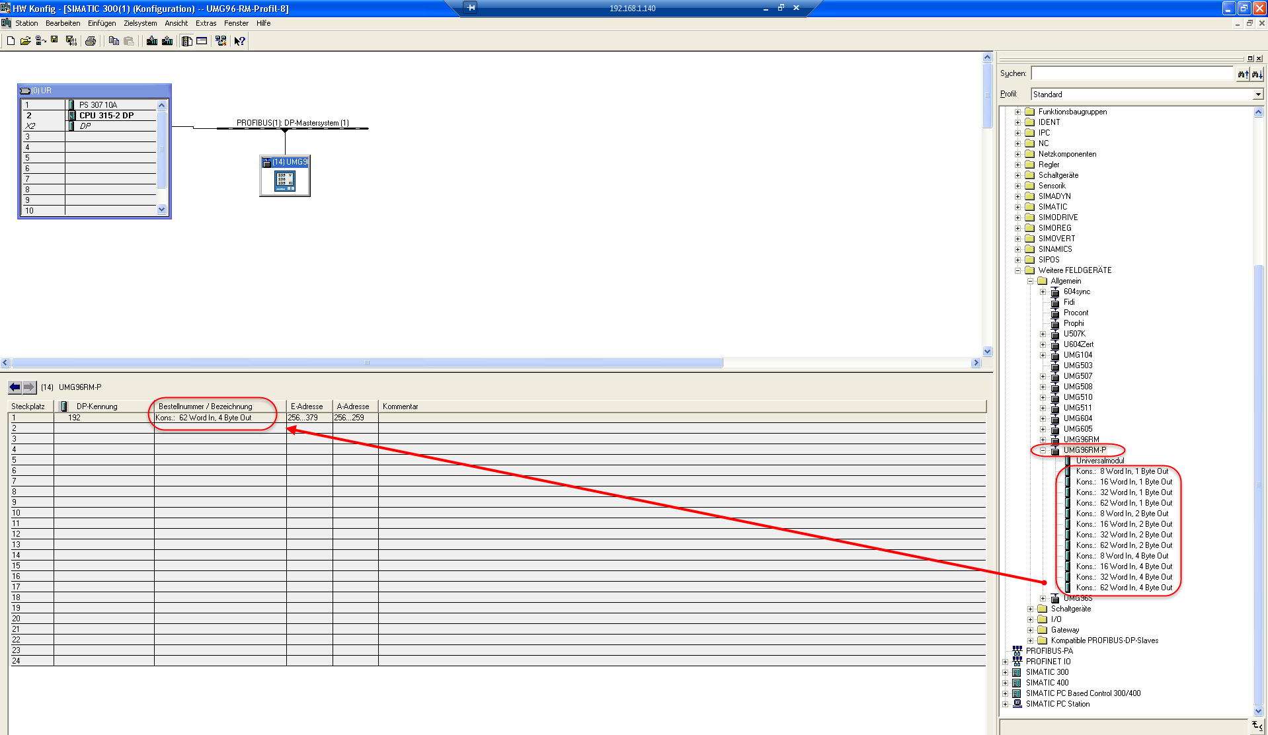Image resolution: width=1268 pixels, height=735 pixels.
Task: Expand the SINAMICS folder
Action: click(x=1017, y=249)
